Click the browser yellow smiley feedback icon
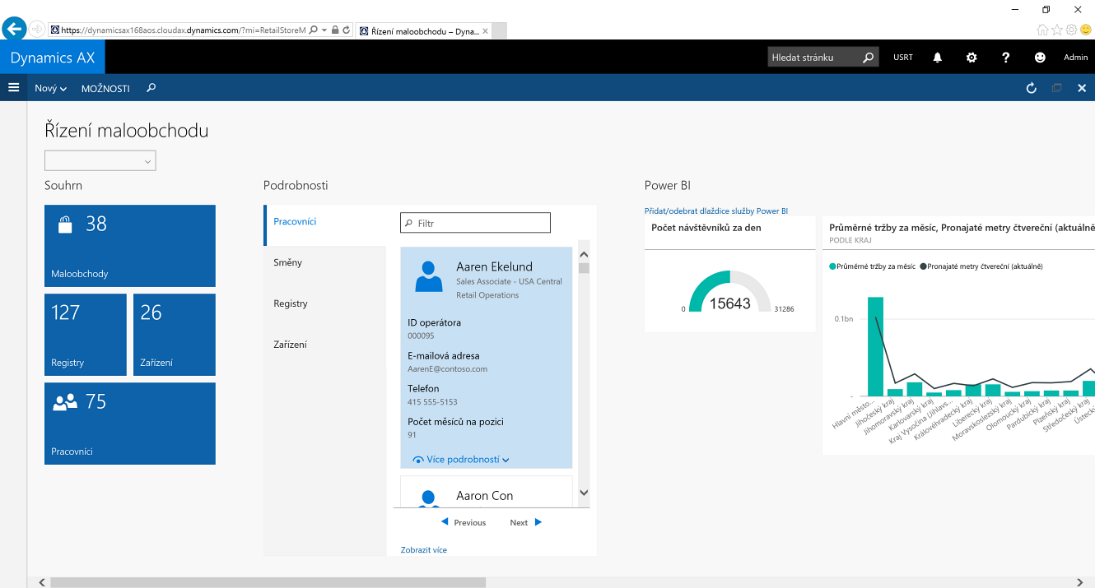 [1085, 30]
